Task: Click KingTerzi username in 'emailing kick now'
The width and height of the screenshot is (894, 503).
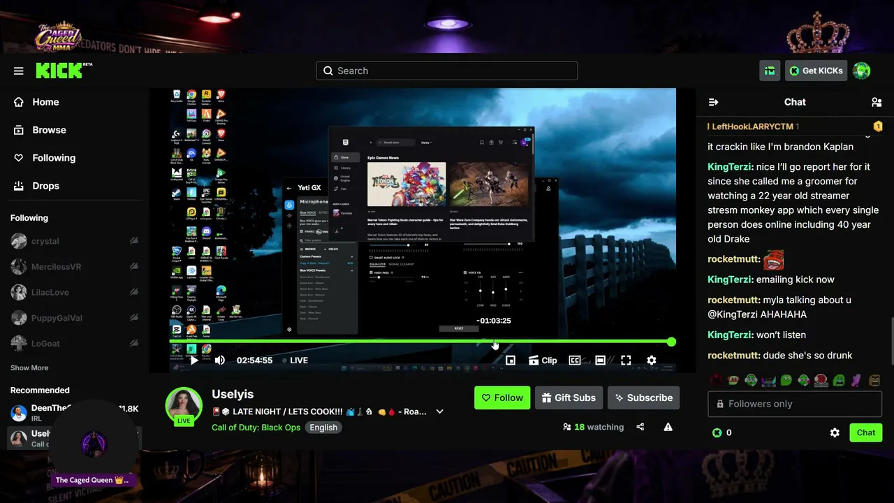Action: coord(730,279)
